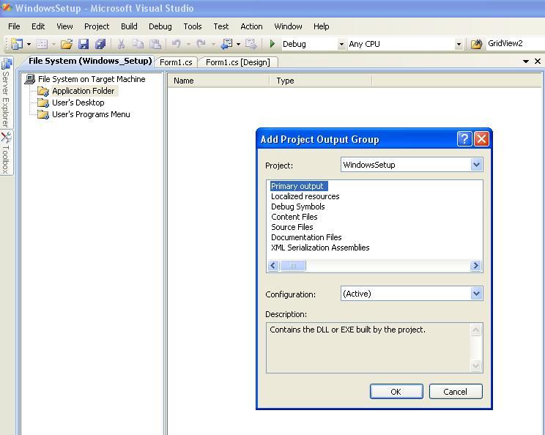Click the GridView2 find box
Screen dimensions: 545x435
click(x=514, y=44)
